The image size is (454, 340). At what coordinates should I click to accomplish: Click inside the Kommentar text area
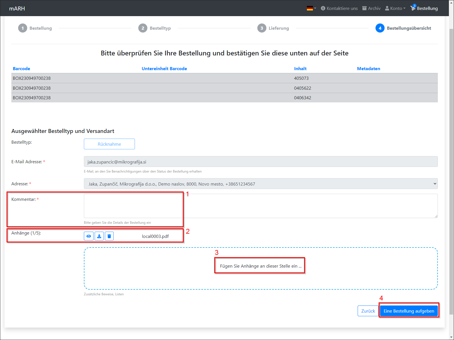(x=260, y=206)
